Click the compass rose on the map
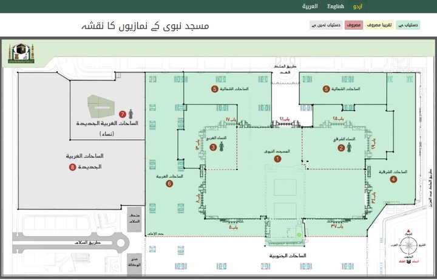Image resolution: width=437 pixels, height=280 pixels. click(408, 245)
